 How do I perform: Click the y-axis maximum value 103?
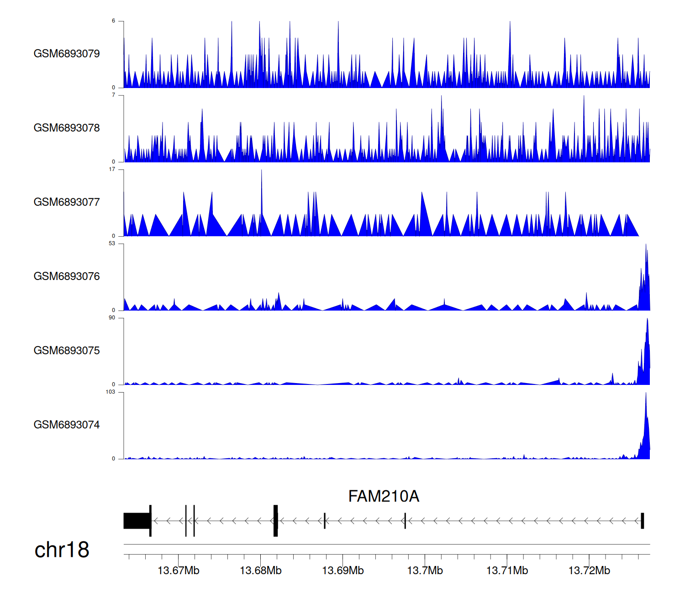click(111, 392)
